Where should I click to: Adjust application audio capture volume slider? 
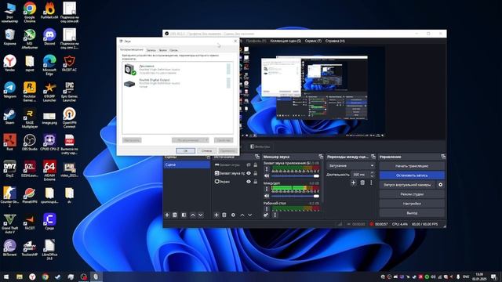[x=295, y=175]
